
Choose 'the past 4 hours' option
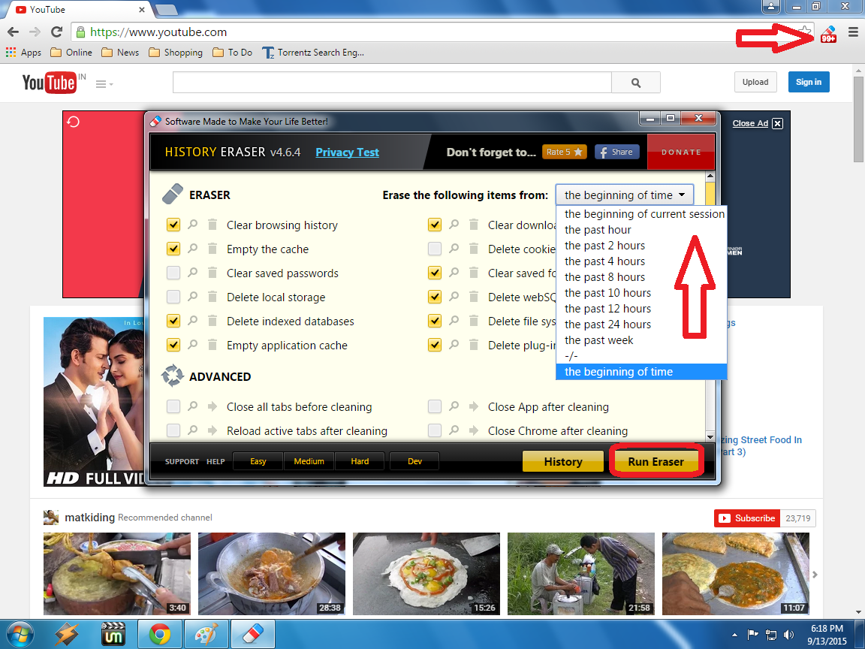(x=641, y=261)
